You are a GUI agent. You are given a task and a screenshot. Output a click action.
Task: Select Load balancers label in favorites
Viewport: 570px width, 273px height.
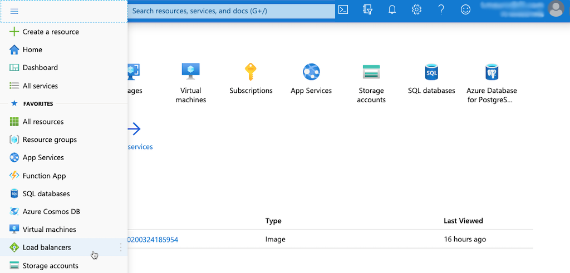click(x=47, y=247)
